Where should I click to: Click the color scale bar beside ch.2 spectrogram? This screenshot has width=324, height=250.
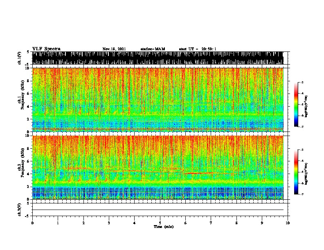296,172
